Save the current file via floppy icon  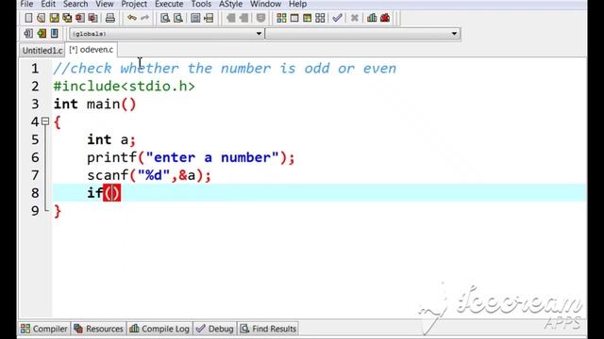click(x=55, y=18)
